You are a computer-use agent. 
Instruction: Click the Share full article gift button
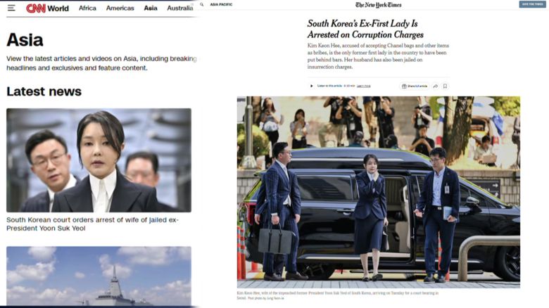click(415, 86)
